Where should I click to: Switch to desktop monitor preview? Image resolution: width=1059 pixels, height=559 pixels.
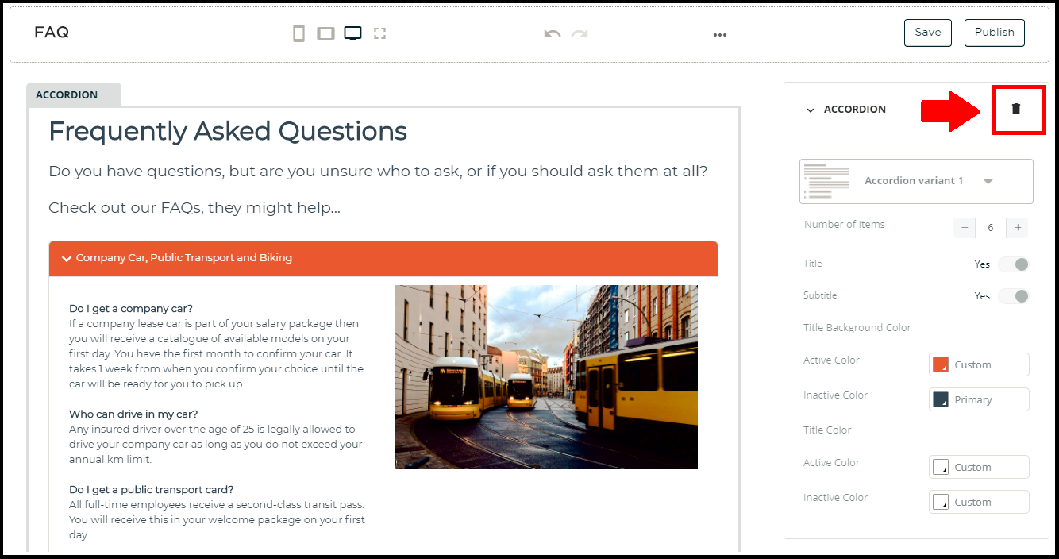click(352, 33)
